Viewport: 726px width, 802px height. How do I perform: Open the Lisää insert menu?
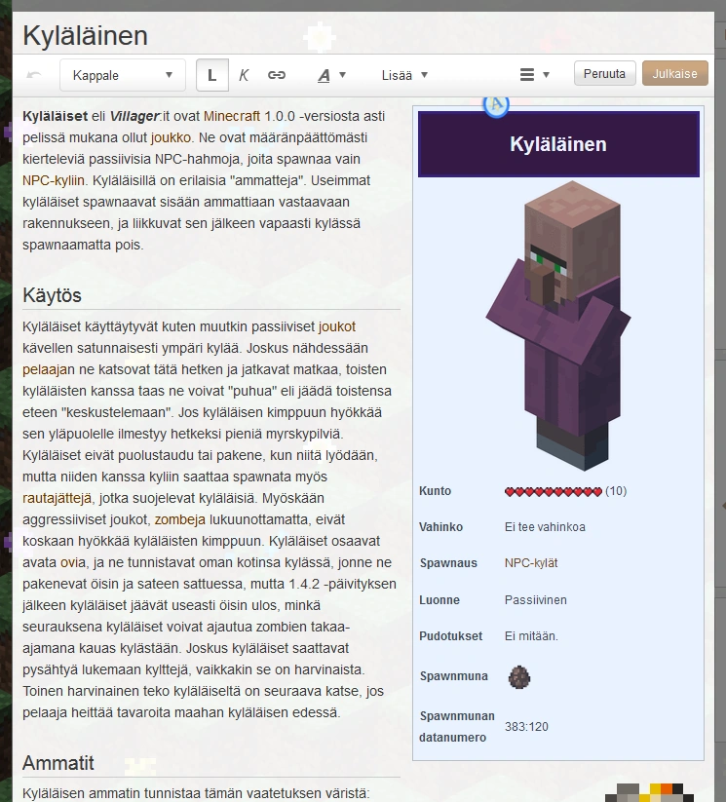tap(404, 75)
